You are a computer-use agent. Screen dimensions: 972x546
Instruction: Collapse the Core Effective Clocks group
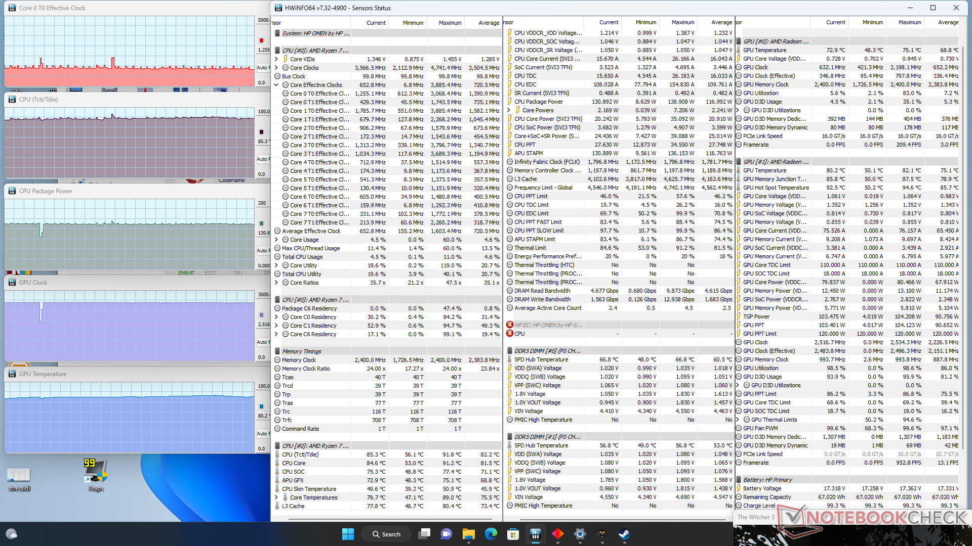pyautogui.click(x=276, y=85)
